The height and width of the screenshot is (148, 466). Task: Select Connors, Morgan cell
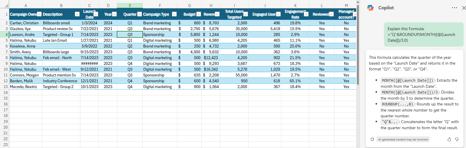tap(26, 75)
